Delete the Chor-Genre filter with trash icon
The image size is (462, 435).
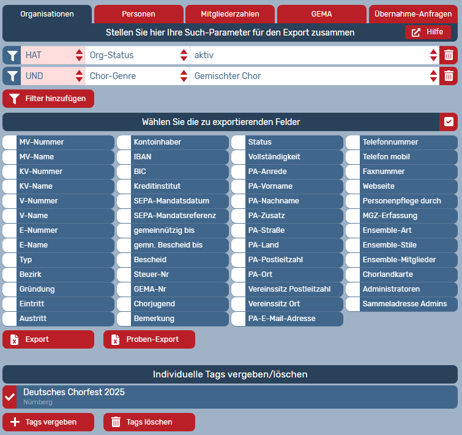pos(449,76)
